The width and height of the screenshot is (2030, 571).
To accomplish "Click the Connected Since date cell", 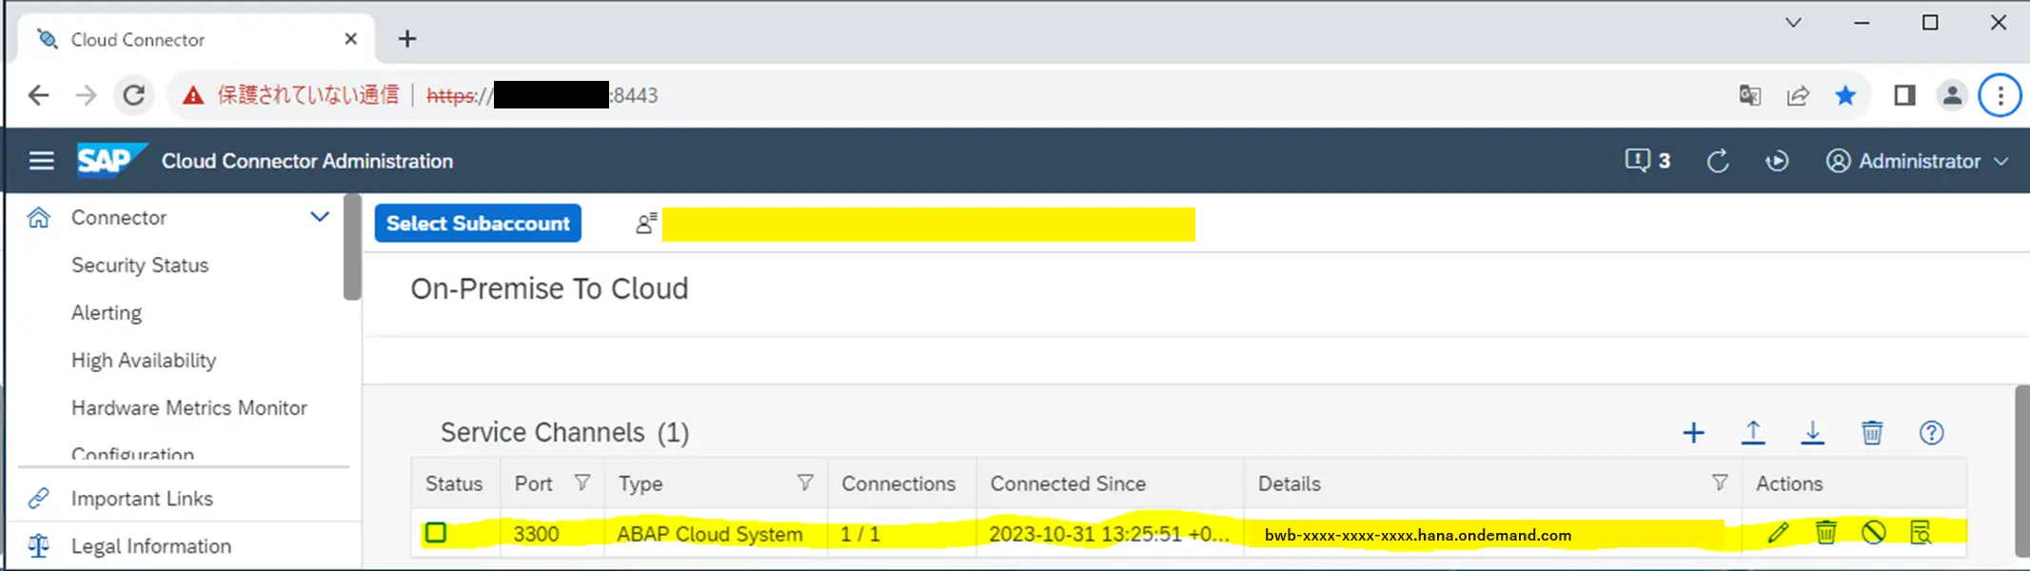I will (1109, 534).
